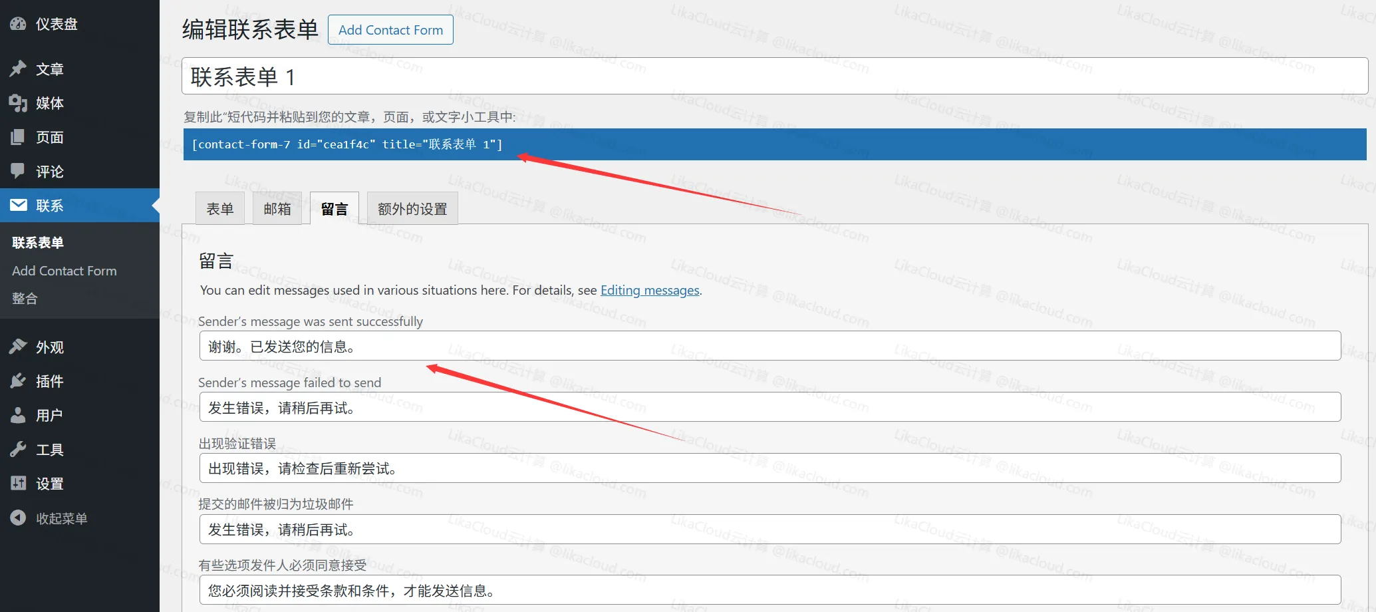The image size is (1376, 612).
Task: Click the 文章 posts pin icon
Action: (18, 69)
